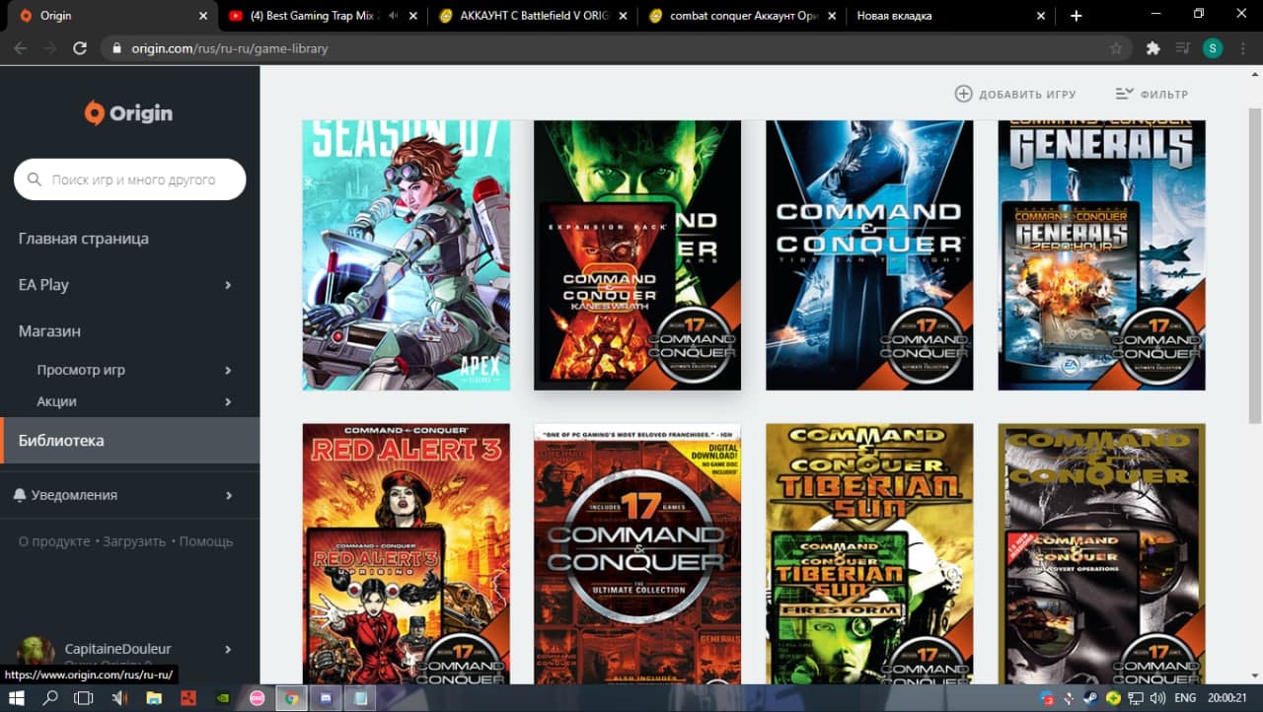
Task: Click the ENG language indicator
Action: pos(1184,698)
